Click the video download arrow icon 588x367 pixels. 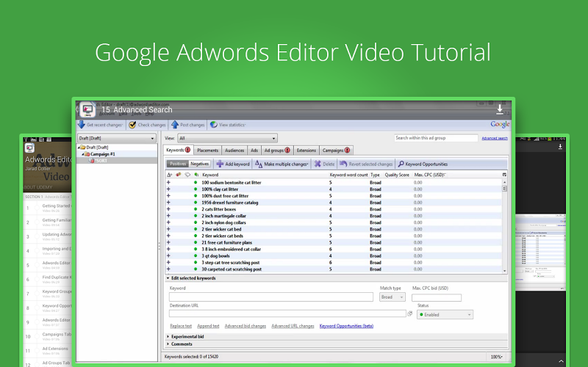point(500,109)
